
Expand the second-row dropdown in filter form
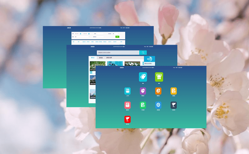click(x=82, y=37)
